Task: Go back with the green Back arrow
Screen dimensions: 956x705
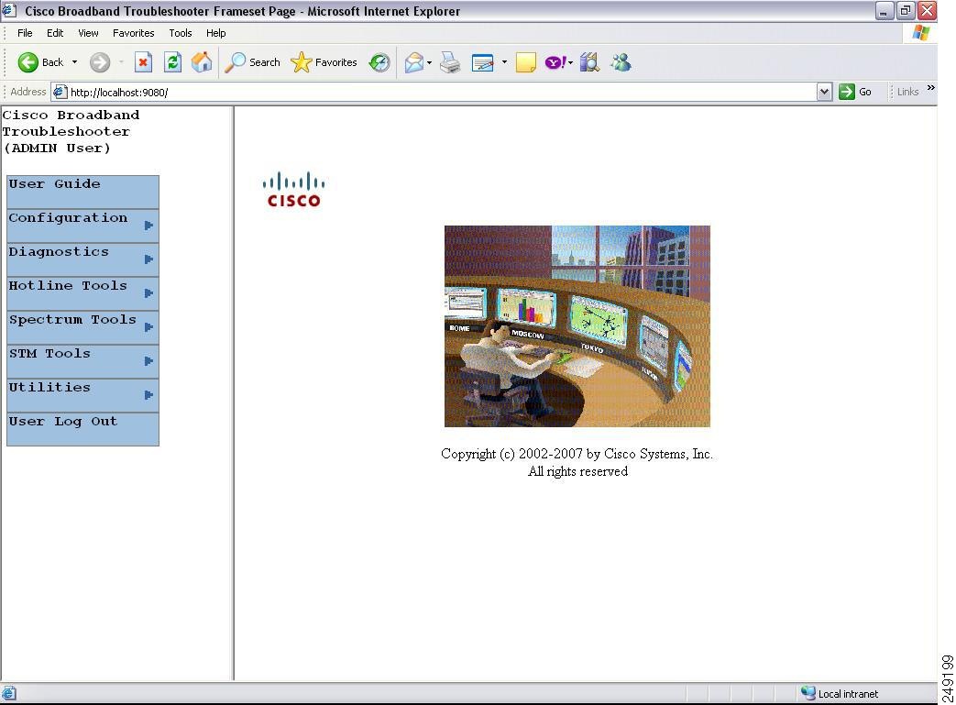Action: (40, 62)
